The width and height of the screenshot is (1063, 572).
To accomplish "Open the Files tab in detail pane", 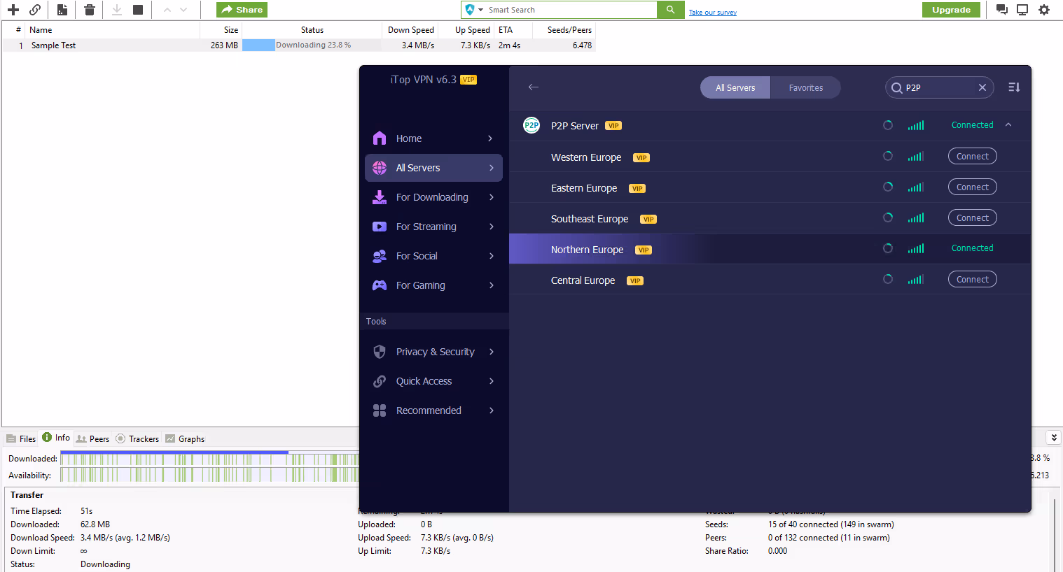I will (x=21, y=439).
